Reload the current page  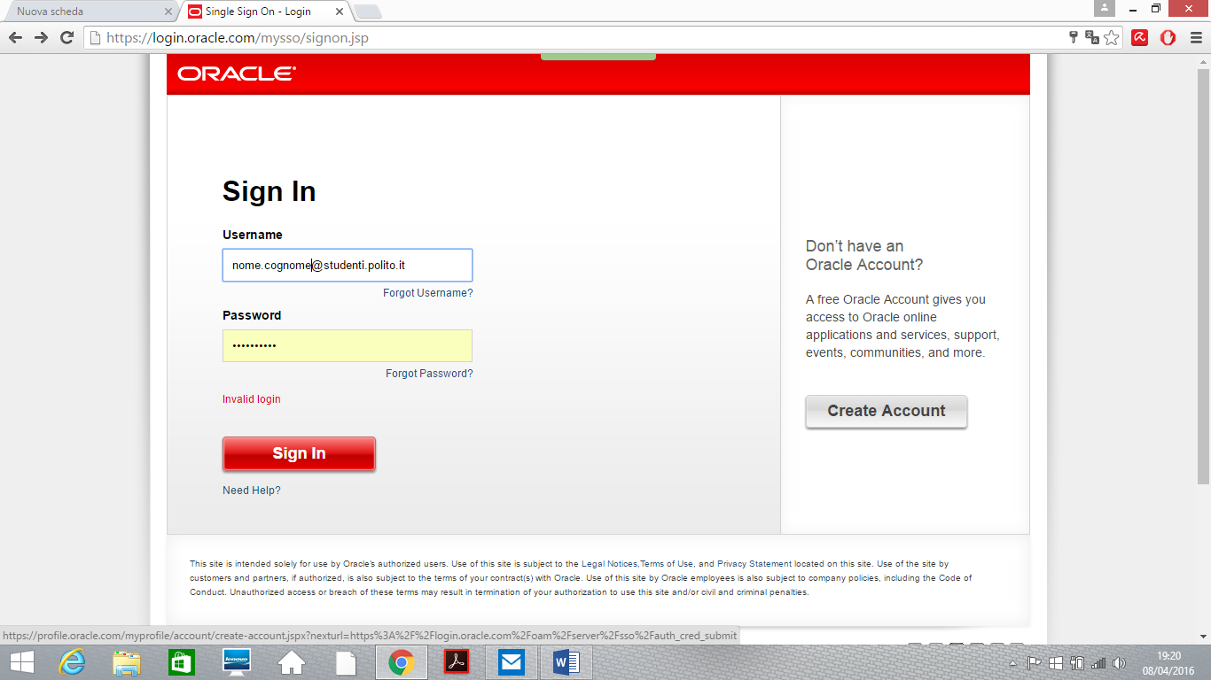(x=66, y=38)
